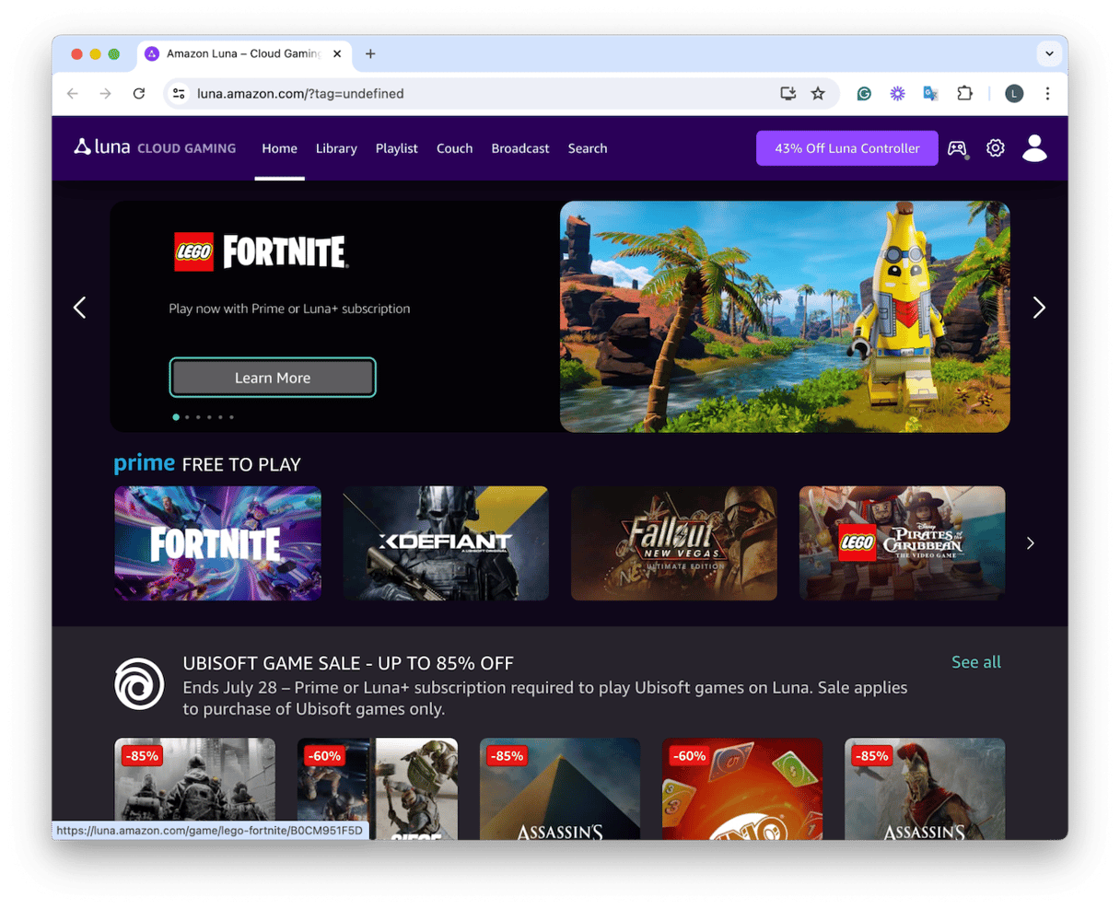Go to previous hero slide with left arrow
Screen dimensions: 1120x909
pyautogui.click(x=80, y=308)
